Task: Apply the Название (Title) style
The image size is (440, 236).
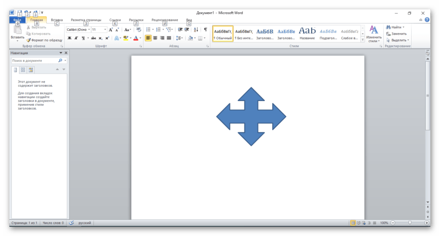Action: click(307, 33)
